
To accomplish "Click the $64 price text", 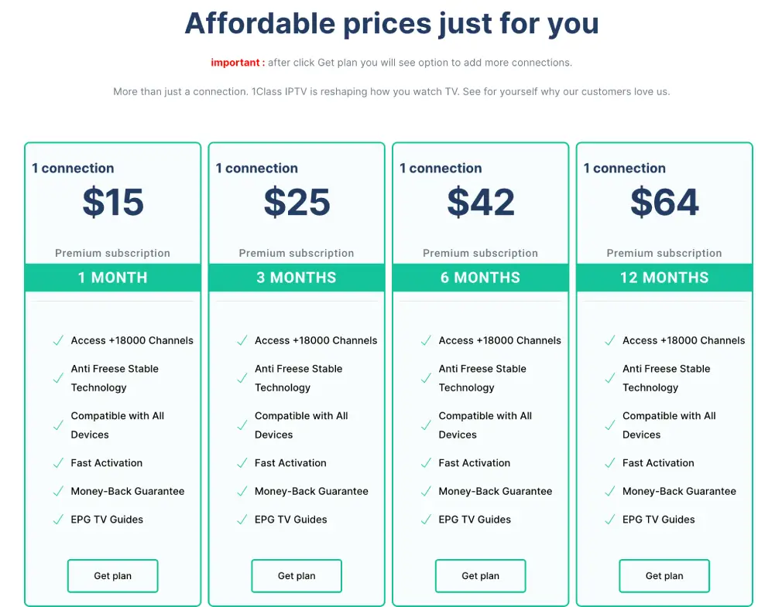I will [x=664, y=202].
